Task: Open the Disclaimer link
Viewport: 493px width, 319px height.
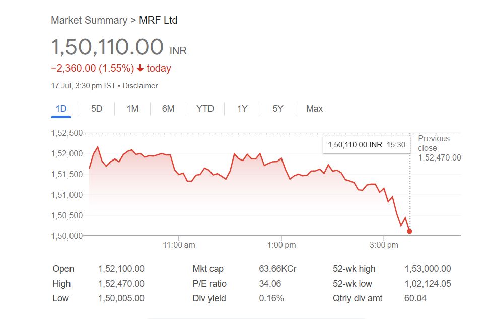Action: pos(140,86)
